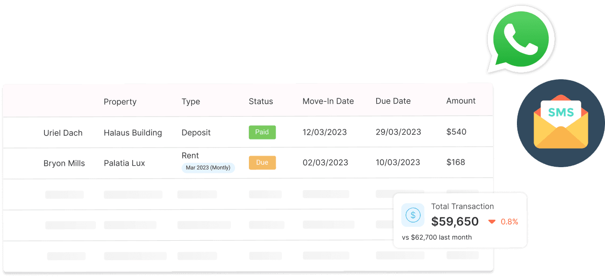Open tenant Uriel Dach
605x277 pixels.
coord(63,133)
